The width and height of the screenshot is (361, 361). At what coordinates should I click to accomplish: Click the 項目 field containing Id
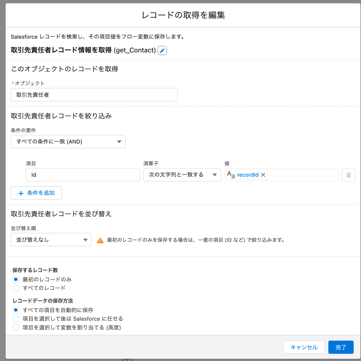point(83,175)
